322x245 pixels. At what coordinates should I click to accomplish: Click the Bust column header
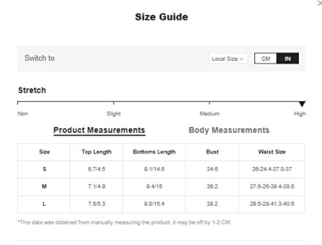[213, 152]
